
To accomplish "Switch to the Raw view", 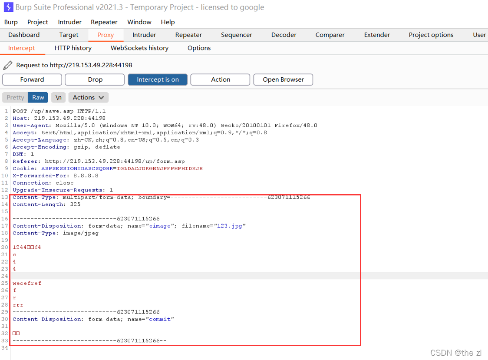I will 38,97.
